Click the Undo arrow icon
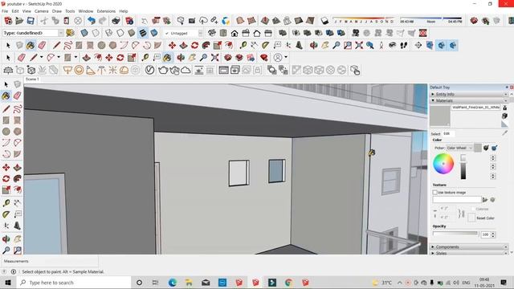 pos(92,21)
